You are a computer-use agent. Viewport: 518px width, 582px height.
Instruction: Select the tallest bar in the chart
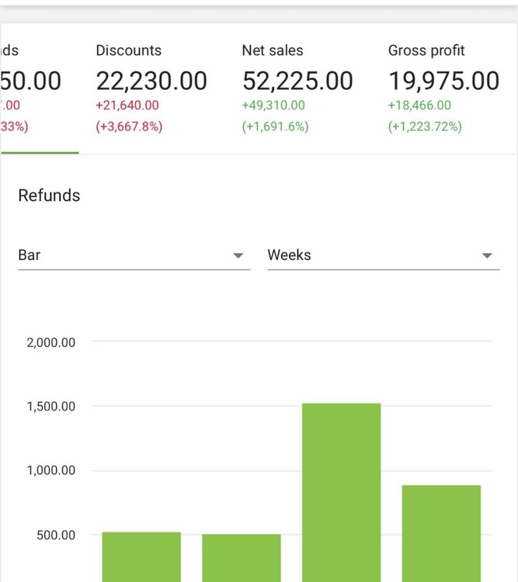(342, 492)
